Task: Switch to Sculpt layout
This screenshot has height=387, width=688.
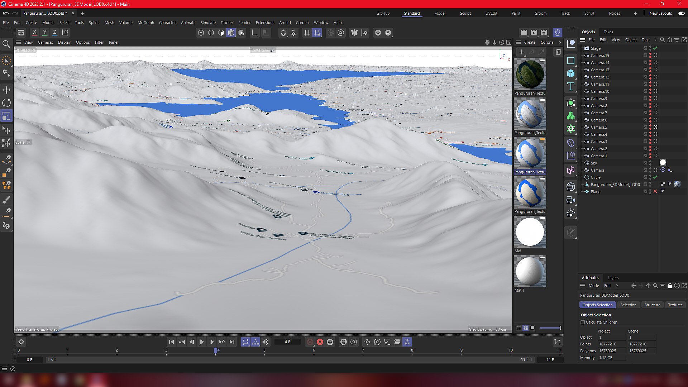Action: pos(465,13)
